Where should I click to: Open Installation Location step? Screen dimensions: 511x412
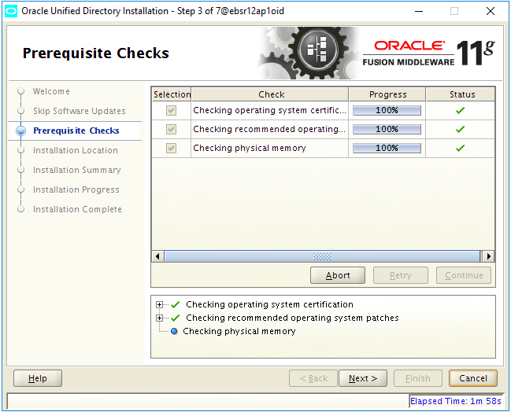point(76,150)
